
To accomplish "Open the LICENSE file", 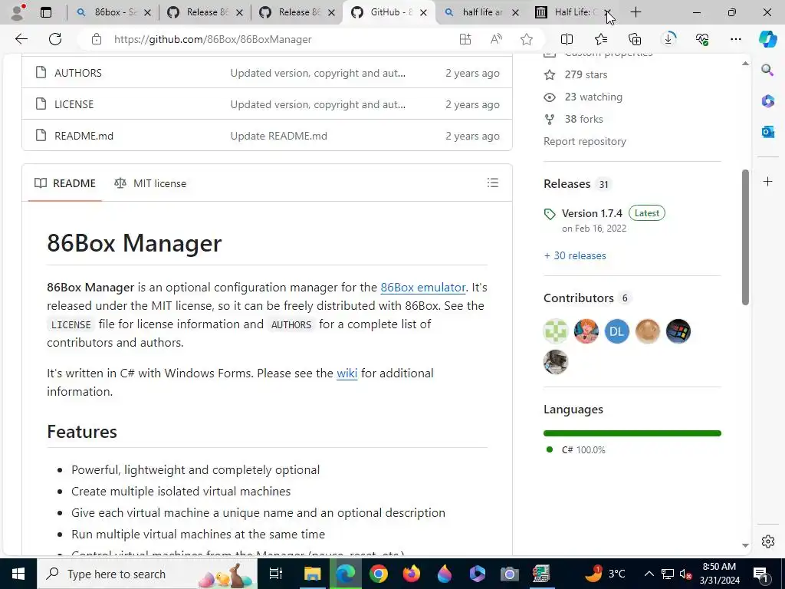I will pyautogui.click(x=74, y=104).
